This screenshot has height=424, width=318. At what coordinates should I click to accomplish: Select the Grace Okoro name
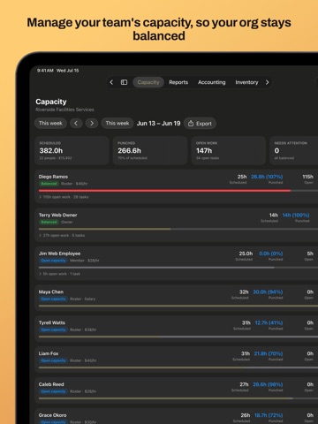point(52,415)
